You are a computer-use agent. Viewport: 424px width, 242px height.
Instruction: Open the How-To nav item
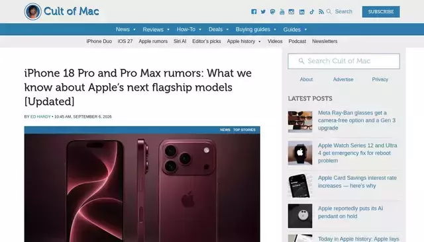pos(186,29)
